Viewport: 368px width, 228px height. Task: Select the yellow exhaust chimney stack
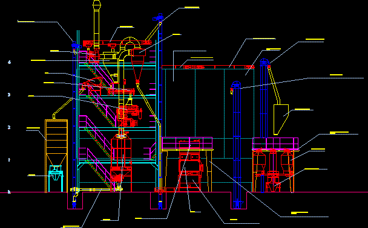pos(96,24)
